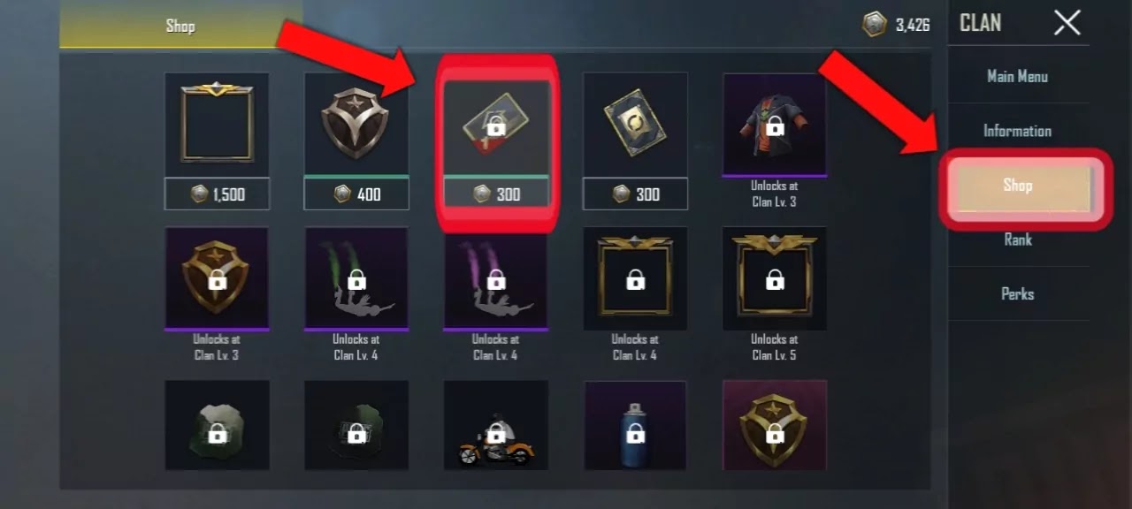
Task: Open the Information clan menu item
Action: point(1018,131)
